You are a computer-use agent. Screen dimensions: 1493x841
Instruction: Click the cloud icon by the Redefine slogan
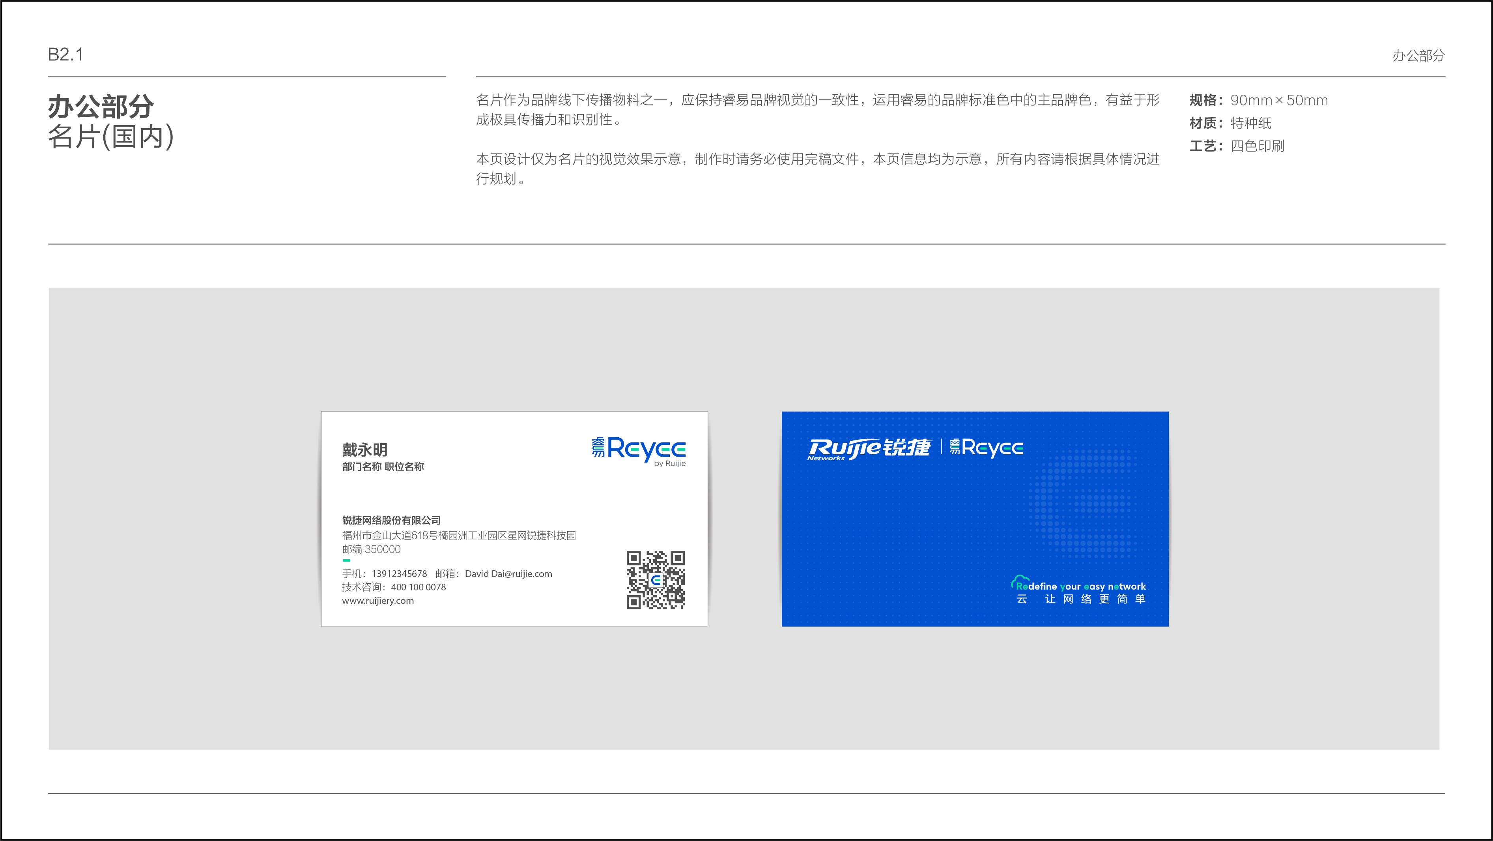pos(1020,581)
